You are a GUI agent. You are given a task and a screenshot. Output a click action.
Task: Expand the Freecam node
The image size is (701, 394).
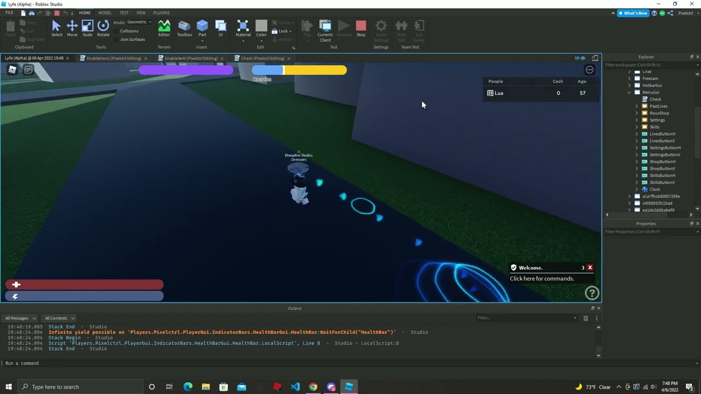tap(629, 78)
